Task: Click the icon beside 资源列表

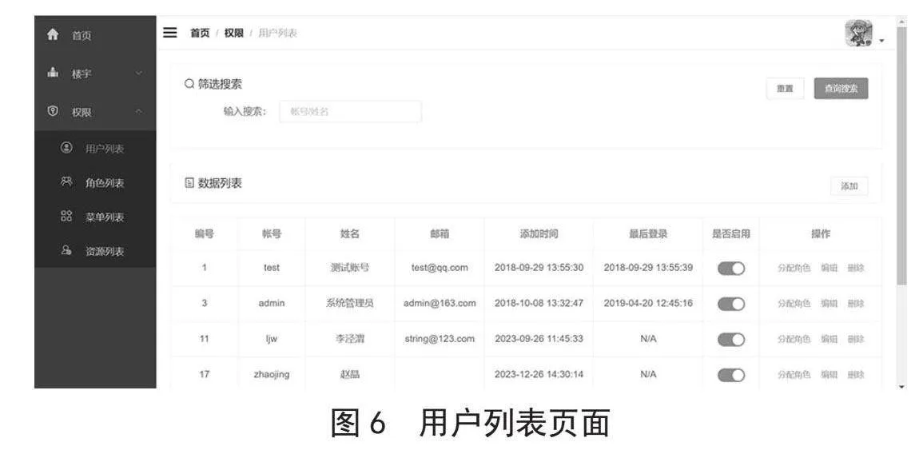Action: coord(66,250)
